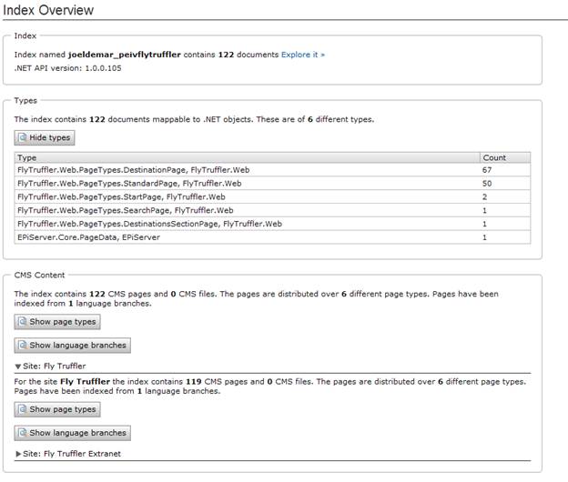This screenshot has height=482, width=568.
Task: Open the 'Explore it »' index link
Action: coord(302,55)
